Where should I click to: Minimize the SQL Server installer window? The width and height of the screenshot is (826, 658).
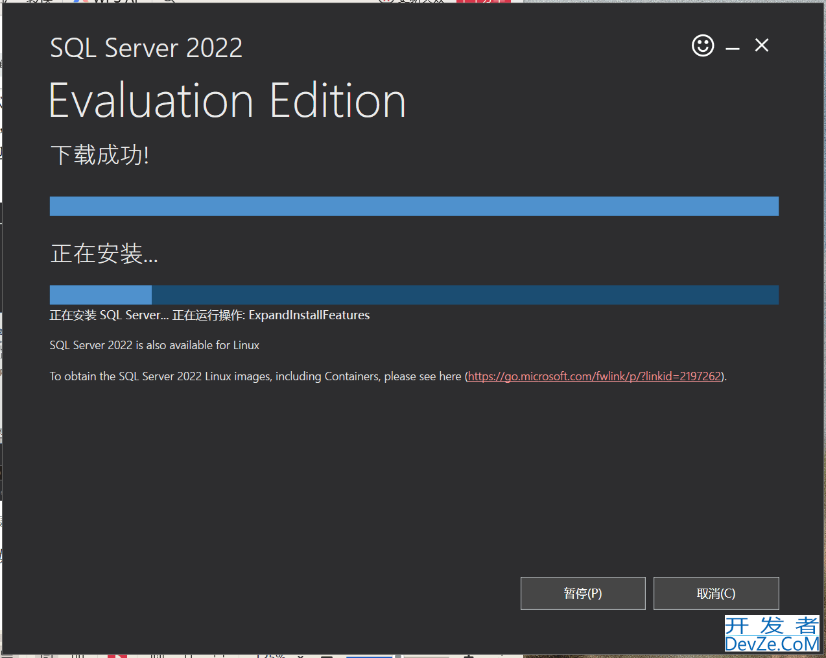click(x=733, y=48)
